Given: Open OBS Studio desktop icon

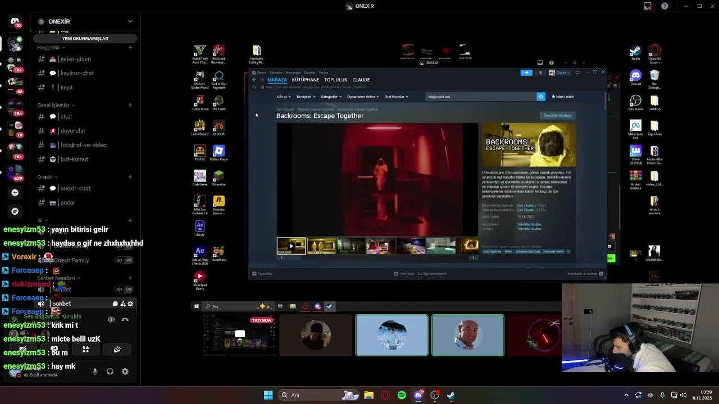Looking at the screenshot, I should (x=635, y=103).
